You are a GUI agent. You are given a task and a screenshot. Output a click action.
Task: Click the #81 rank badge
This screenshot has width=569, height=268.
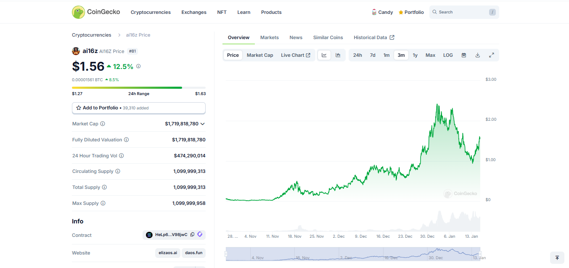(132, 51)
